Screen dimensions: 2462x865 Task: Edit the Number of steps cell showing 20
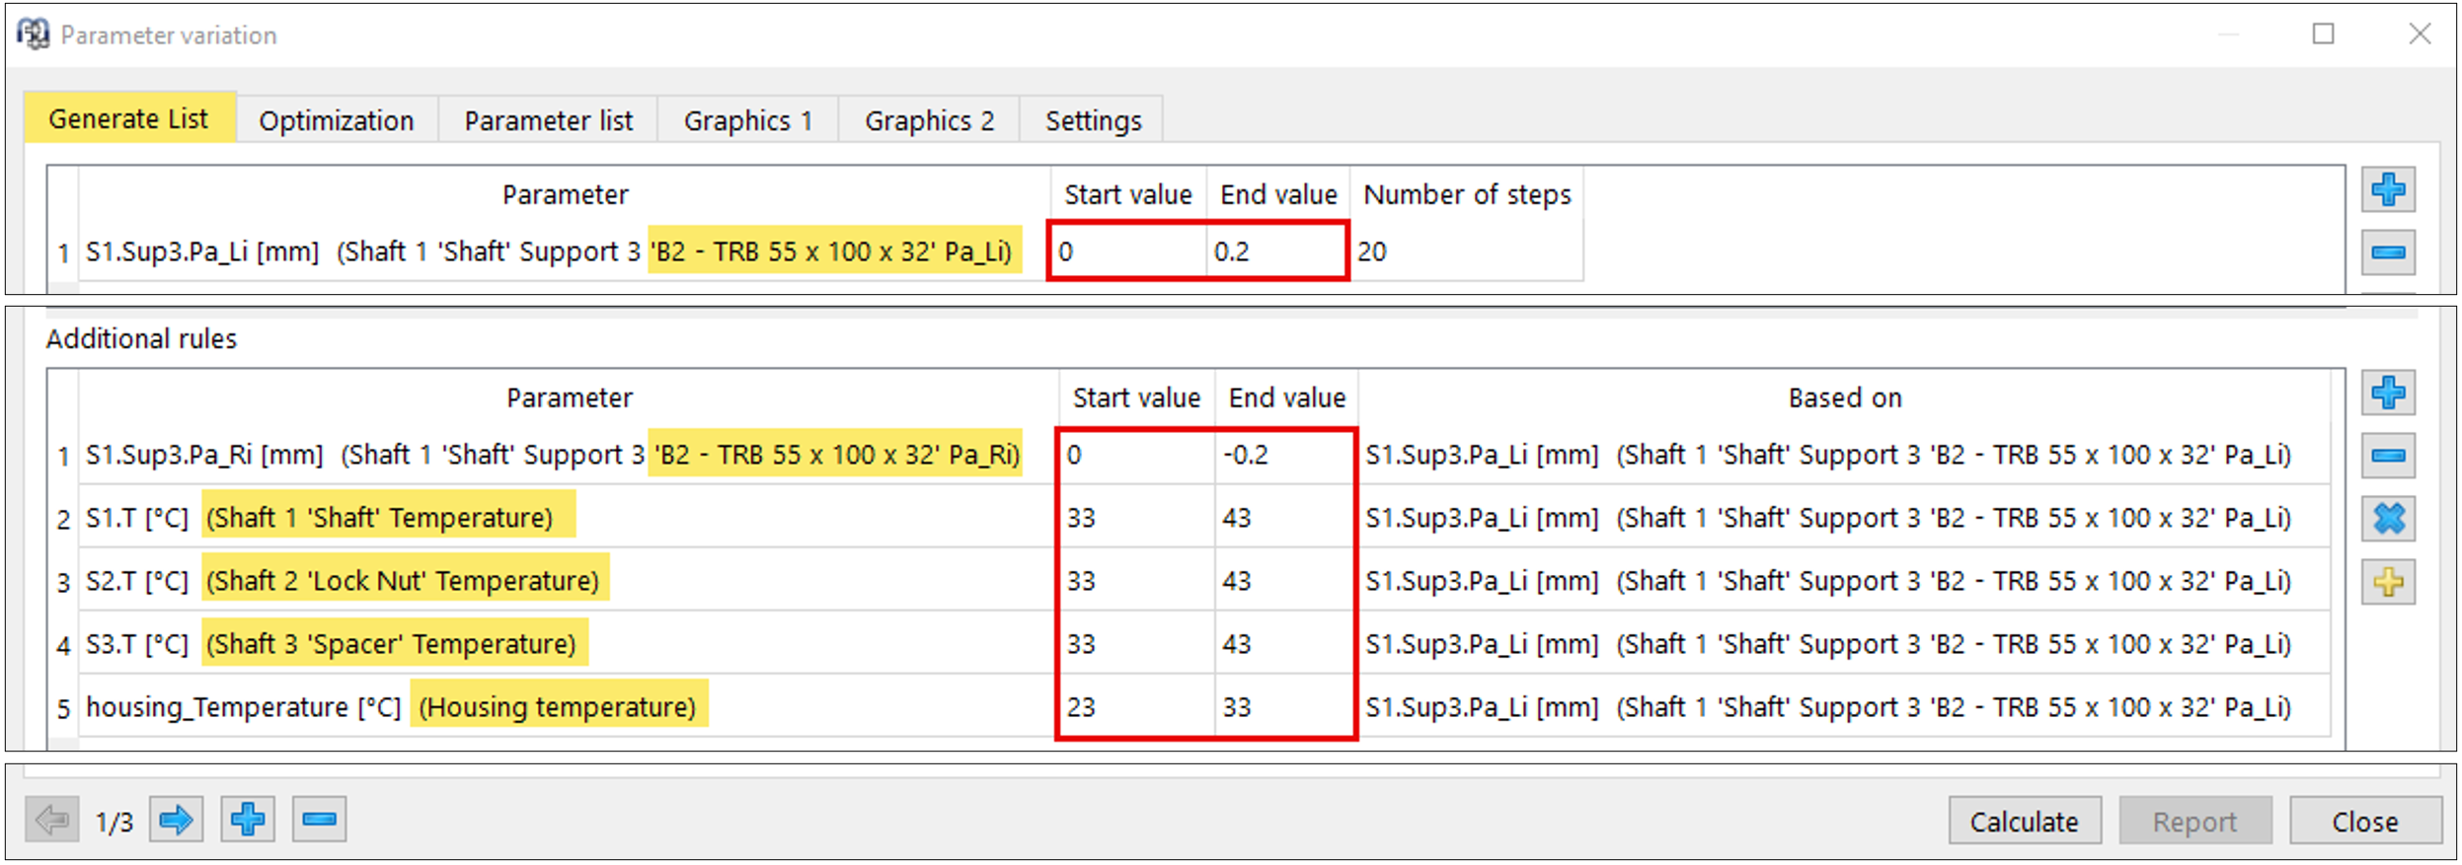(1465, 252)
